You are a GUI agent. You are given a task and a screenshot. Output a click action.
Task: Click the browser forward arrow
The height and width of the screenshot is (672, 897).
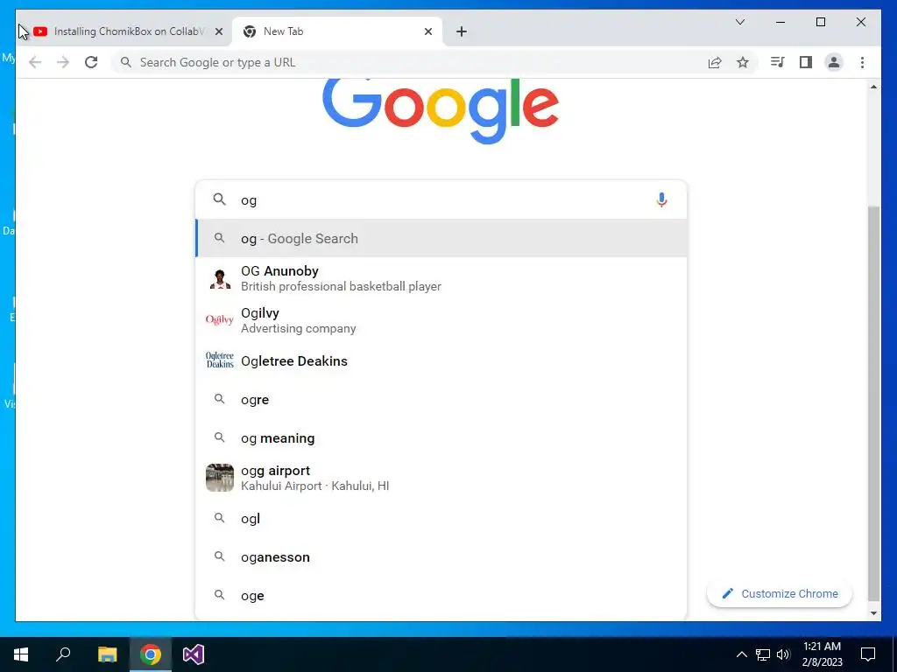pos(63,62)
